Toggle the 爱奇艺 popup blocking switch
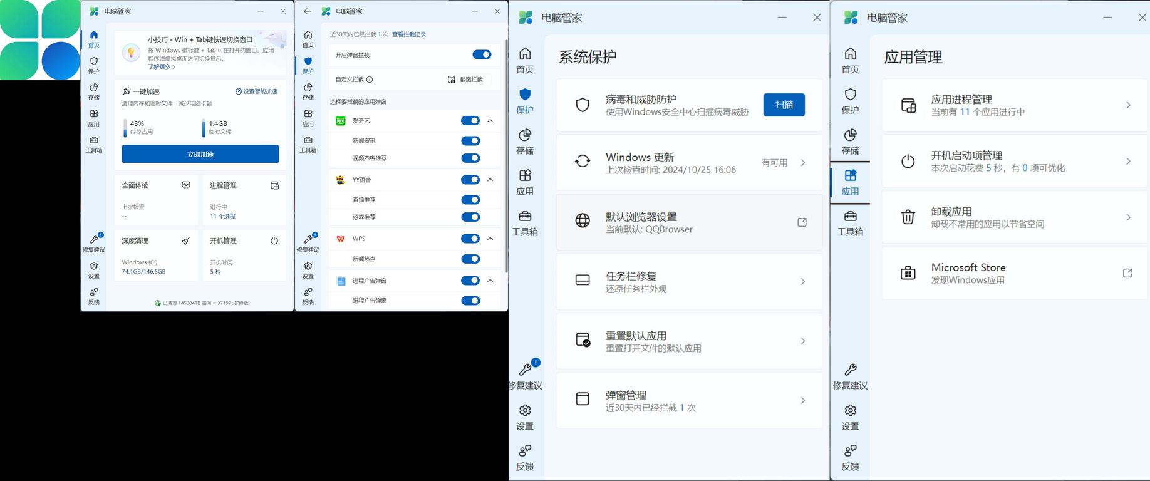 tap(470, 121)
